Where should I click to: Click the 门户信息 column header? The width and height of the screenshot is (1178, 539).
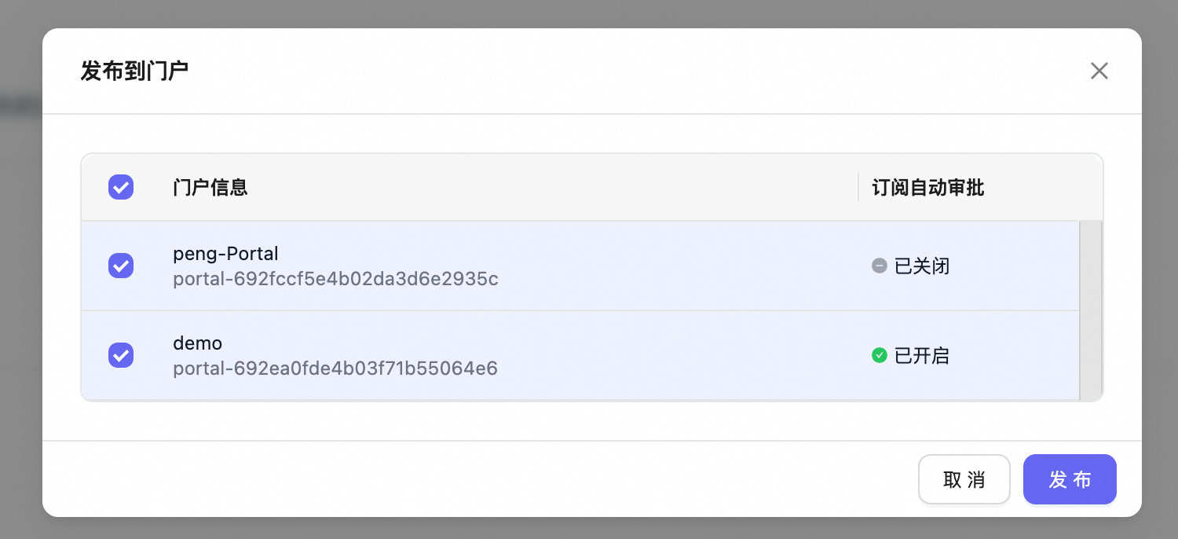[x=210, y=188]
